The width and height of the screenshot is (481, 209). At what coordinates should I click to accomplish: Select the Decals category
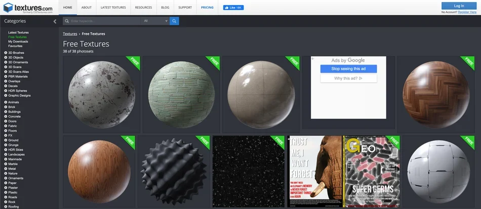pyautogui.click(x=13, y=86)
